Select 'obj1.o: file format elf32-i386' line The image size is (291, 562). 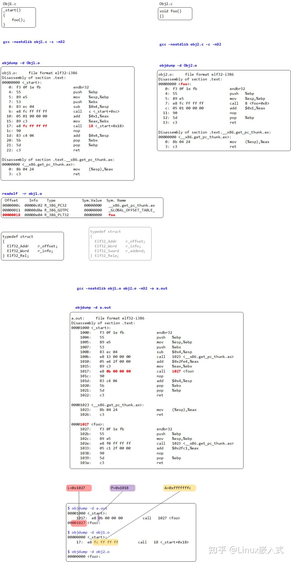click(40, 73)
